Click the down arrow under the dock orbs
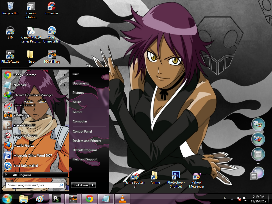This screenshot has height=204, width=272. [258, 164]
